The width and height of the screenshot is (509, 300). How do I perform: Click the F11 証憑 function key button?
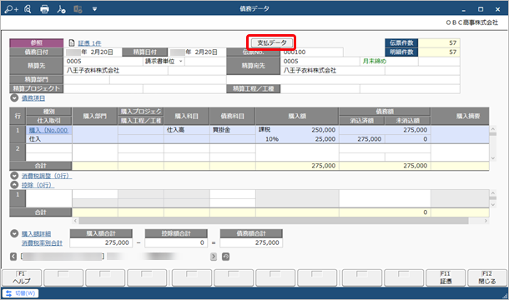[446, 277]
